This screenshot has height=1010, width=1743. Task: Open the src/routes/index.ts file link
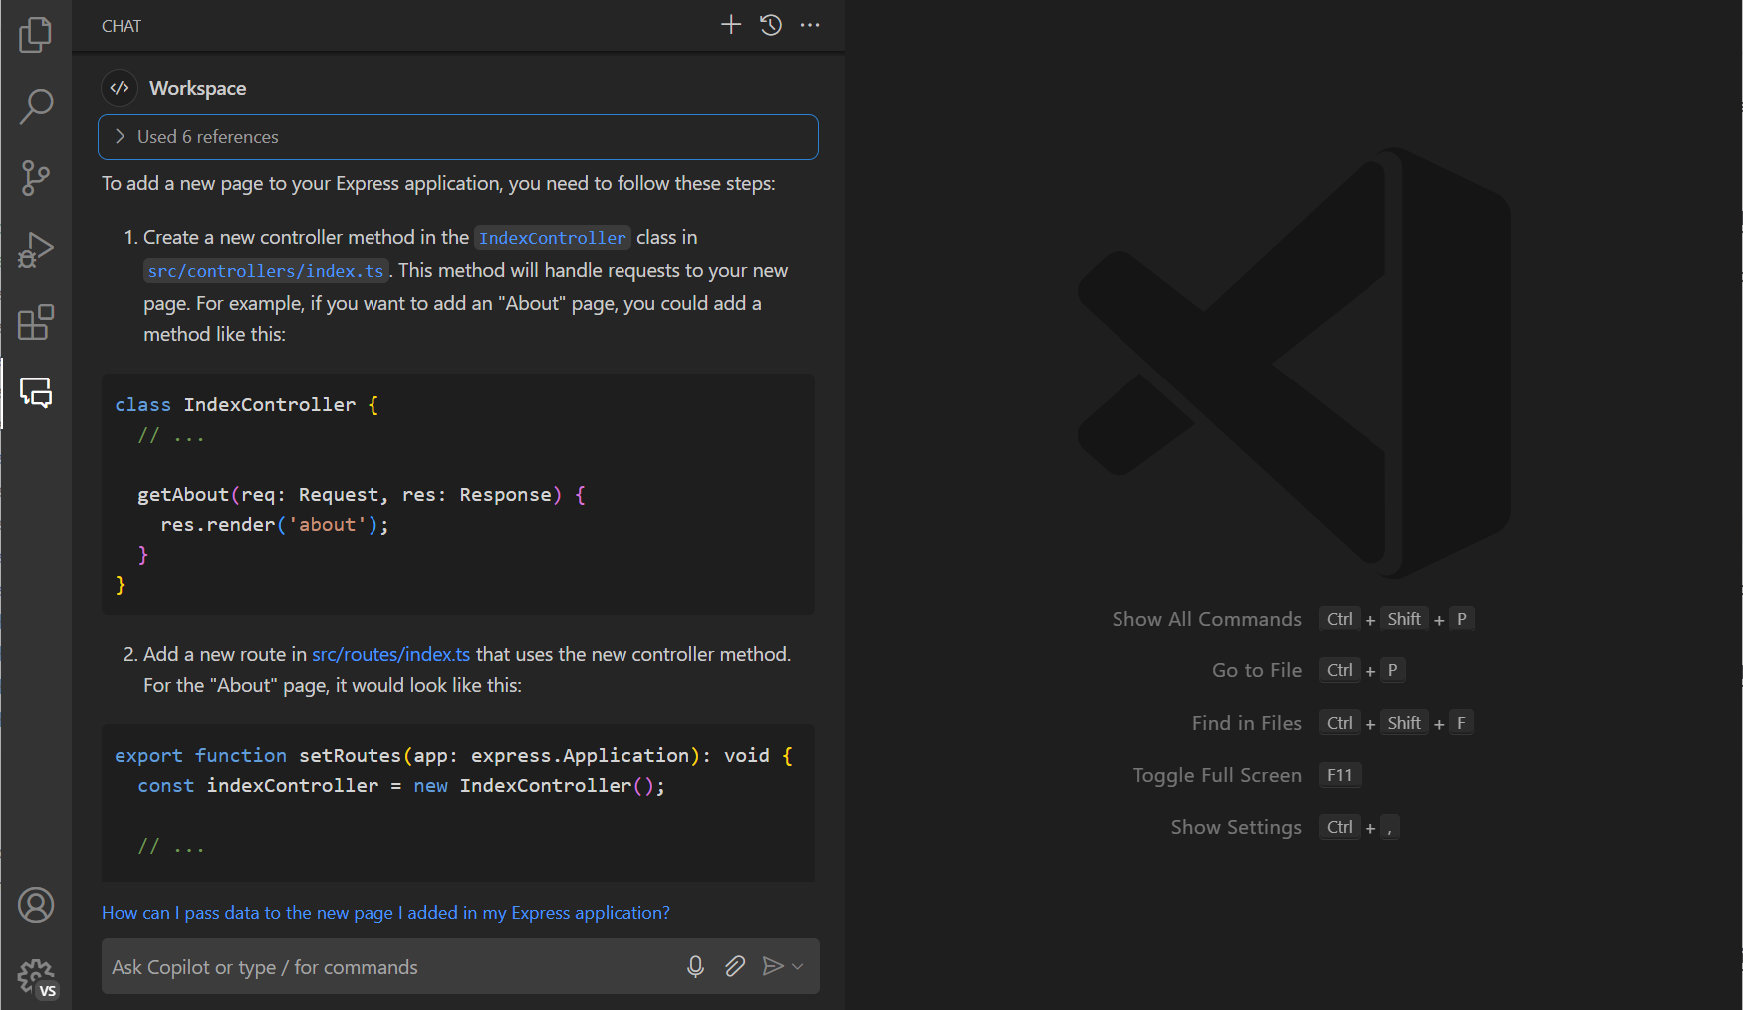(390, 654)
